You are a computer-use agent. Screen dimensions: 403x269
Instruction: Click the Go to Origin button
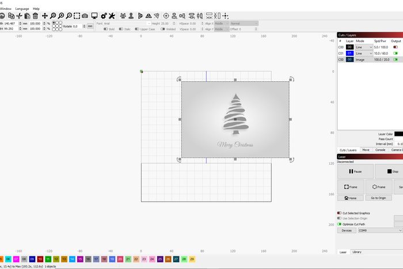click(378, 198)
